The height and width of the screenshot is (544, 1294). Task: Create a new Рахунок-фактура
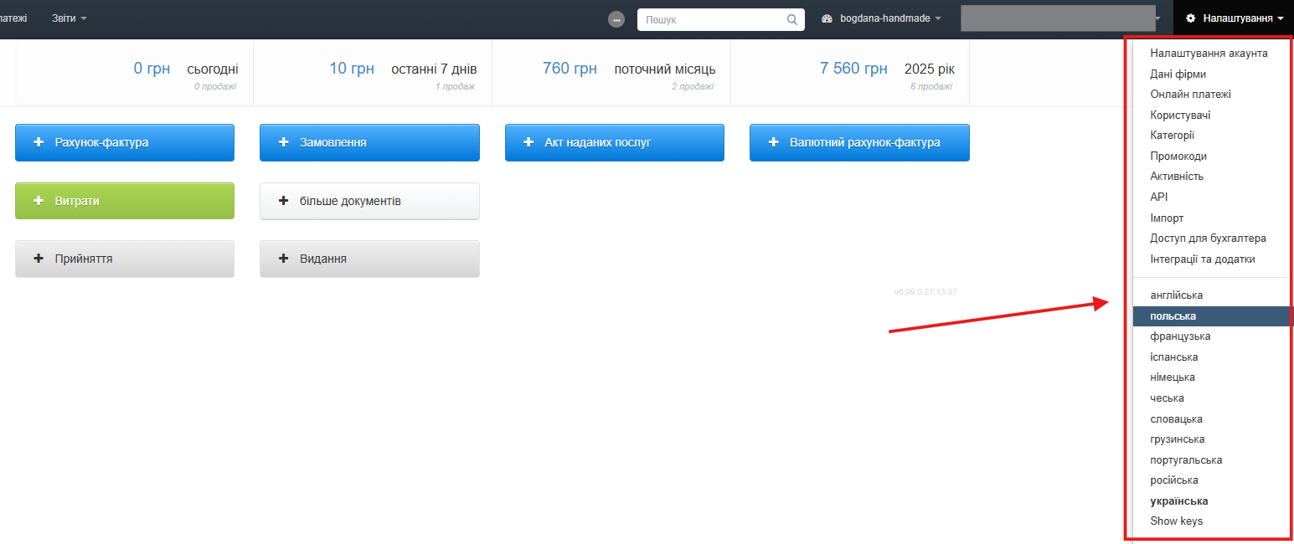pos(125,142)
